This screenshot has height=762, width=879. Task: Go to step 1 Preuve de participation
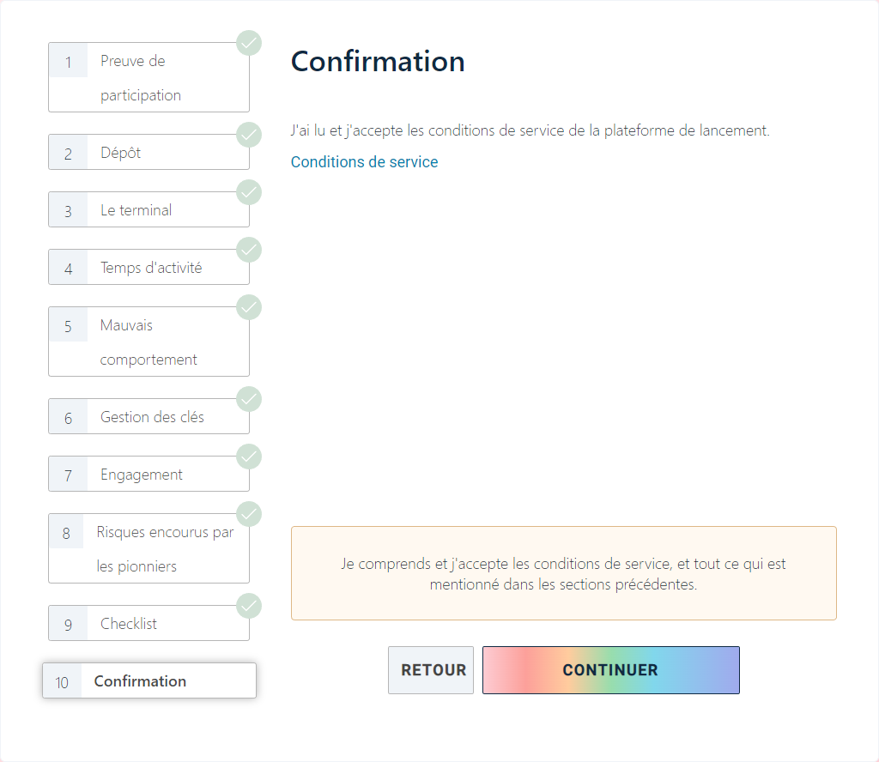[149, 78]
